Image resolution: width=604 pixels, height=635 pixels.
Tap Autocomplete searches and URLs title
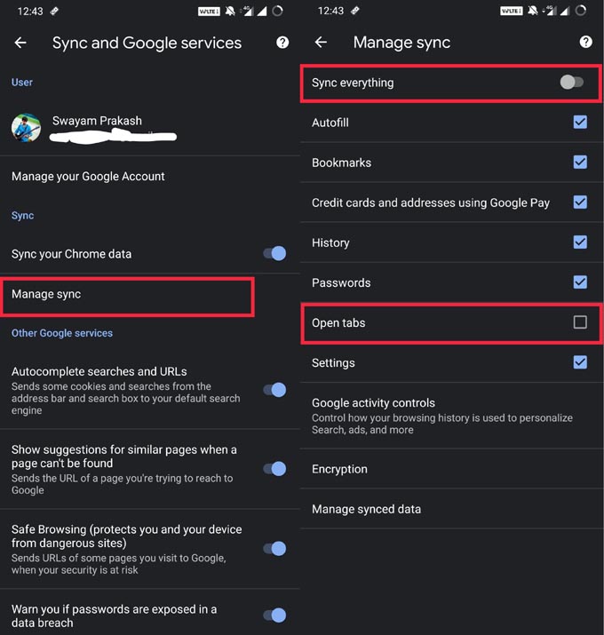point(99,371)
